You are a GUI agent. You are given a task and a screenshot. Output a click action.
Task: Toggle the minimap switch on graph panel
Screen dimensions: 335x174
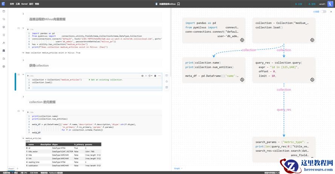point(323,12)
